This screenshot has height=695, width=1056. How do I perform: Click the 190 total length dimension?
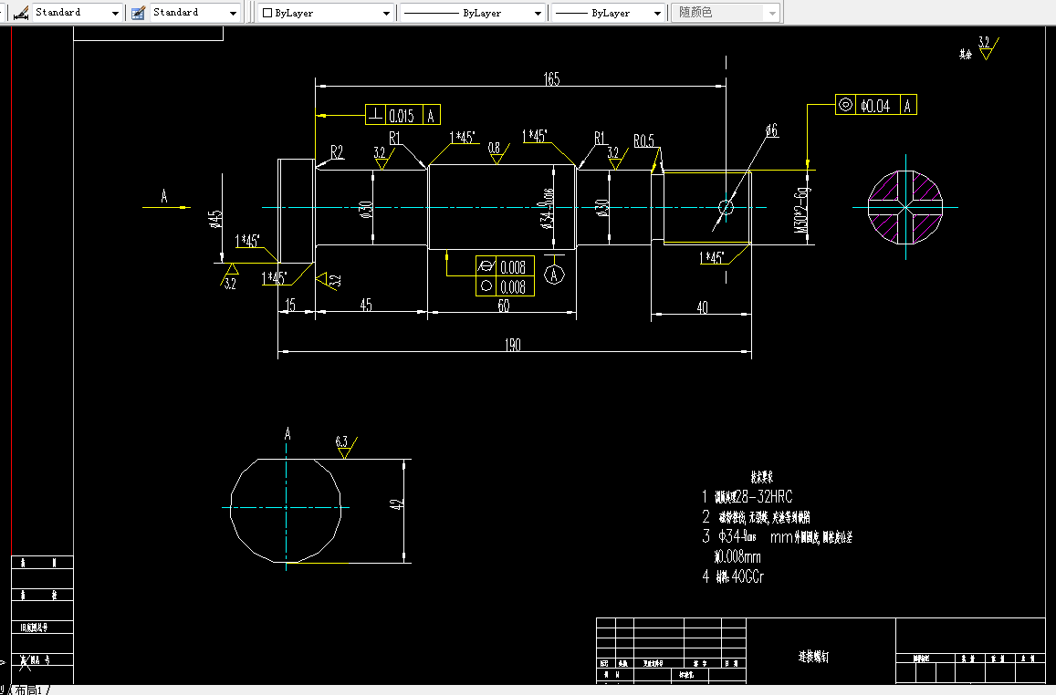pyautogui.click(x=512, y=345)
